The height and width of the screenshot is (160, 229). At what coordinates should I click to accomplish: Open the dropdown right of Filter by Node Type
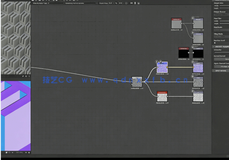point(90,3)
